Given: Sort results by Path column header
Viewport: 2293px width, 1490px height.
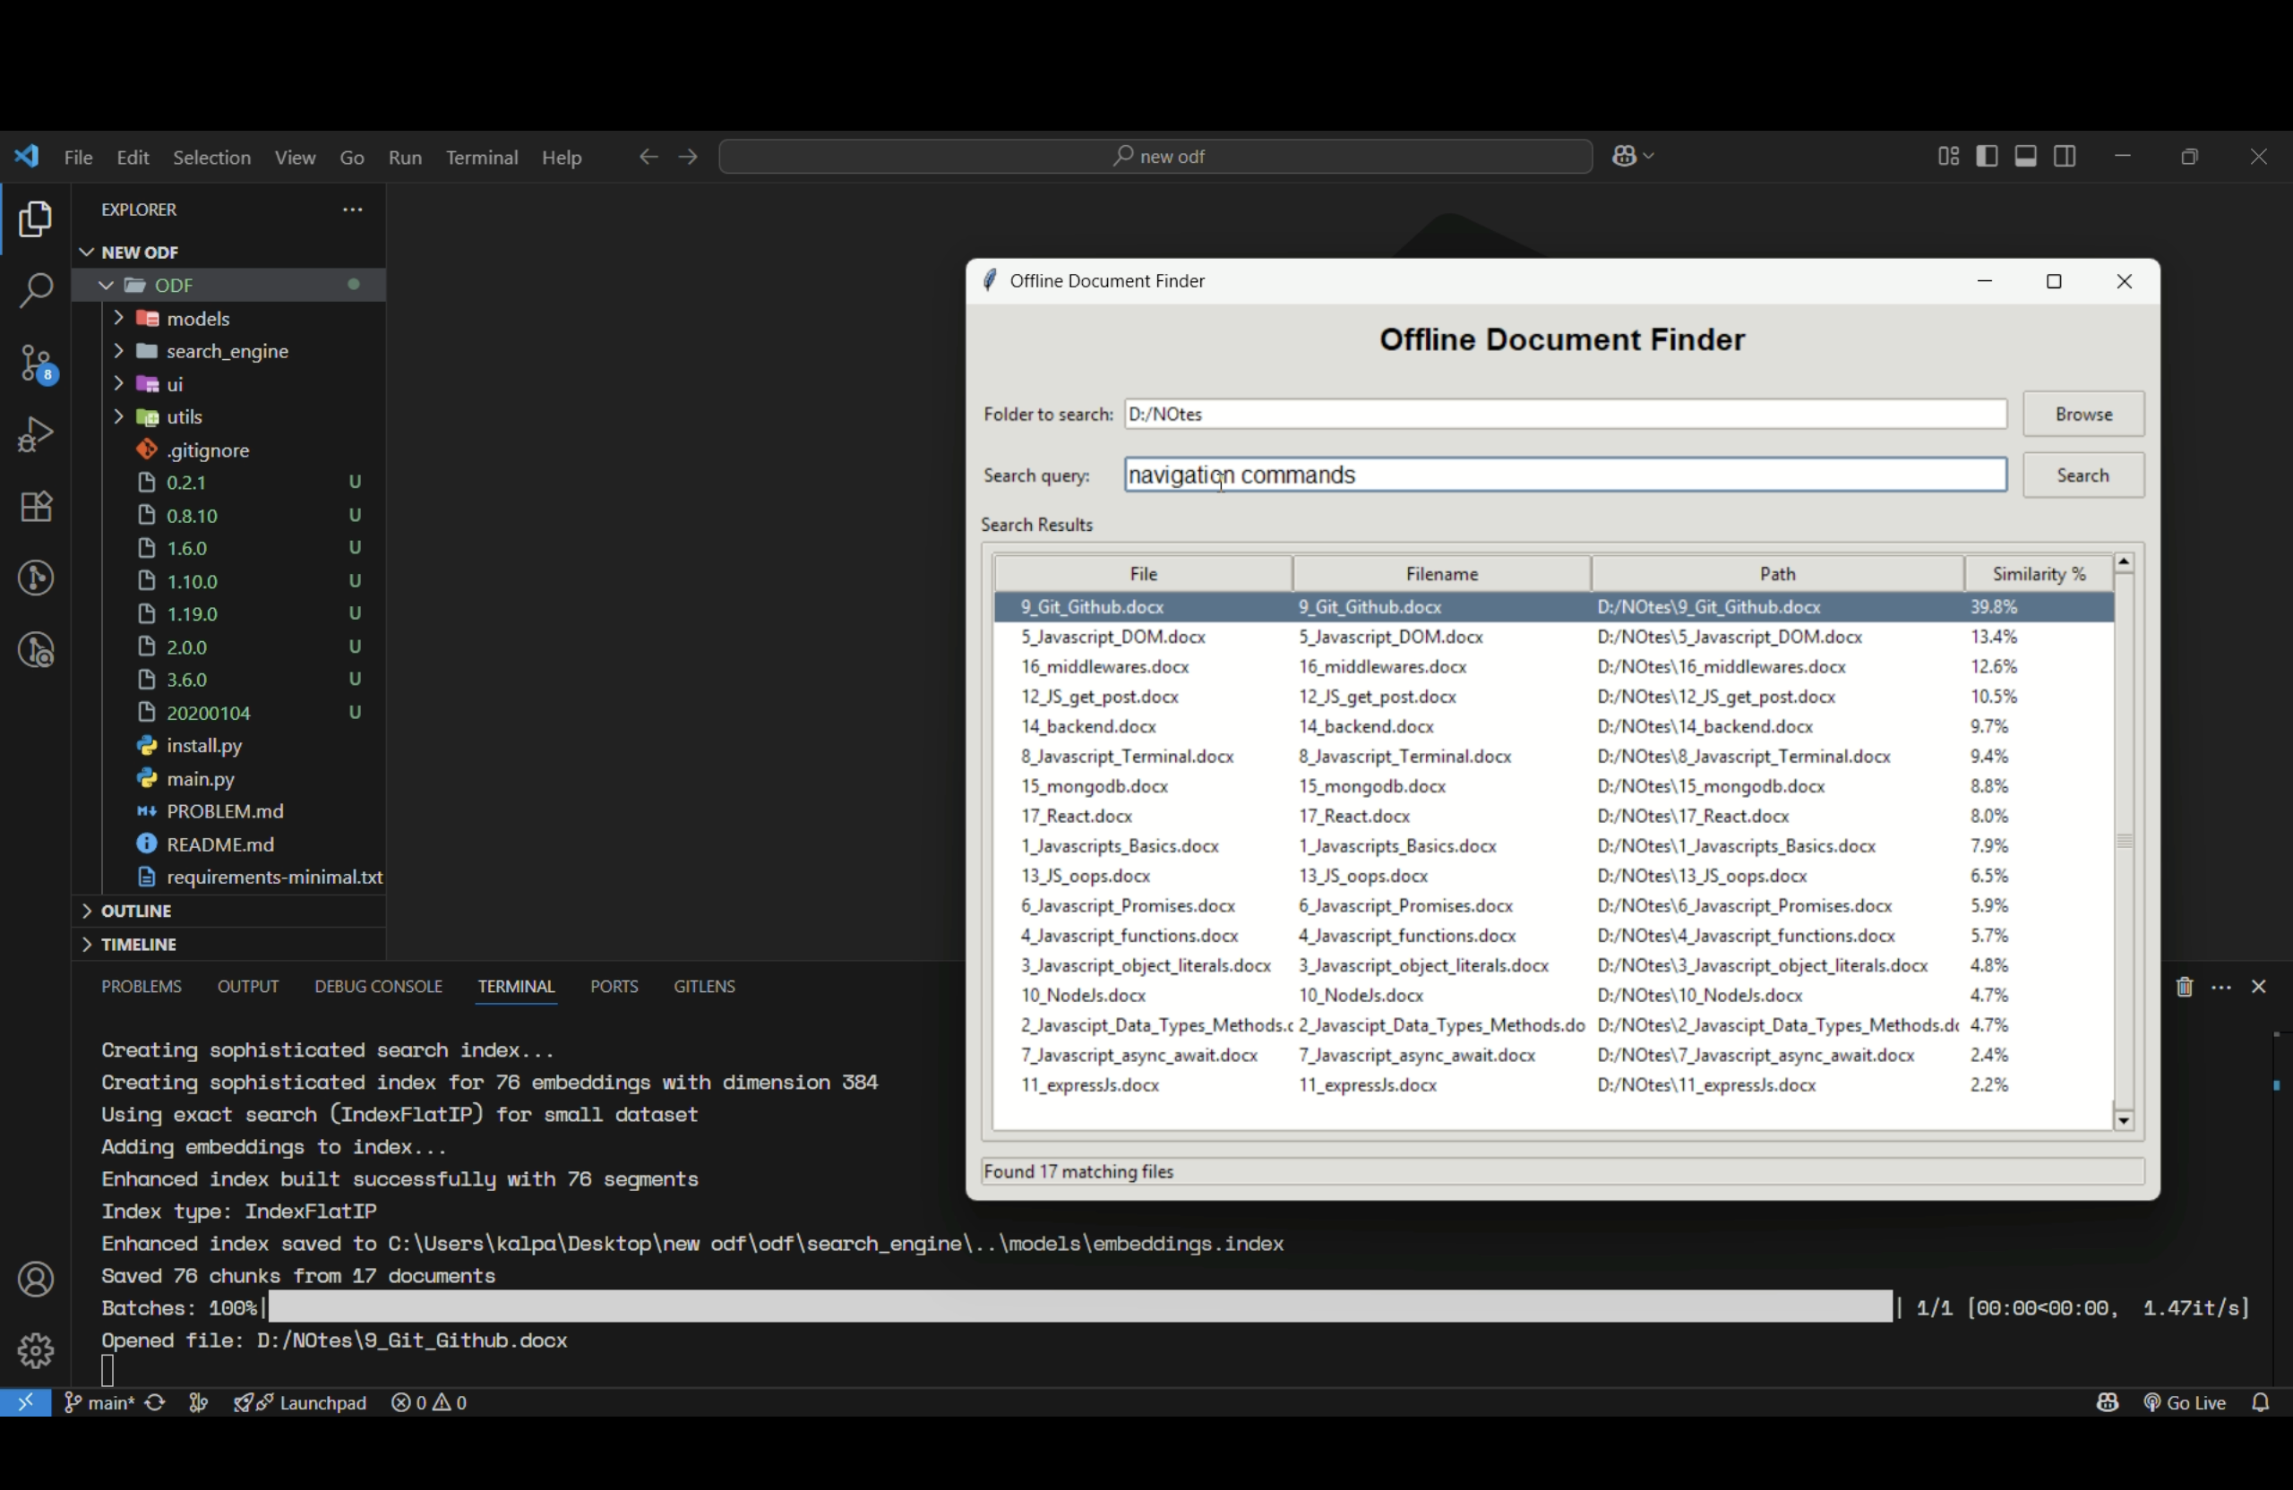Looking at the screenshot, I should pyautogui.click(x=1778, y=573).
